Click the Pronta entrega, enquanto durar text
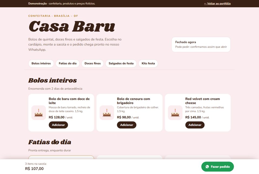Viewport: 259px width, 174px height. tap(50, 150)
